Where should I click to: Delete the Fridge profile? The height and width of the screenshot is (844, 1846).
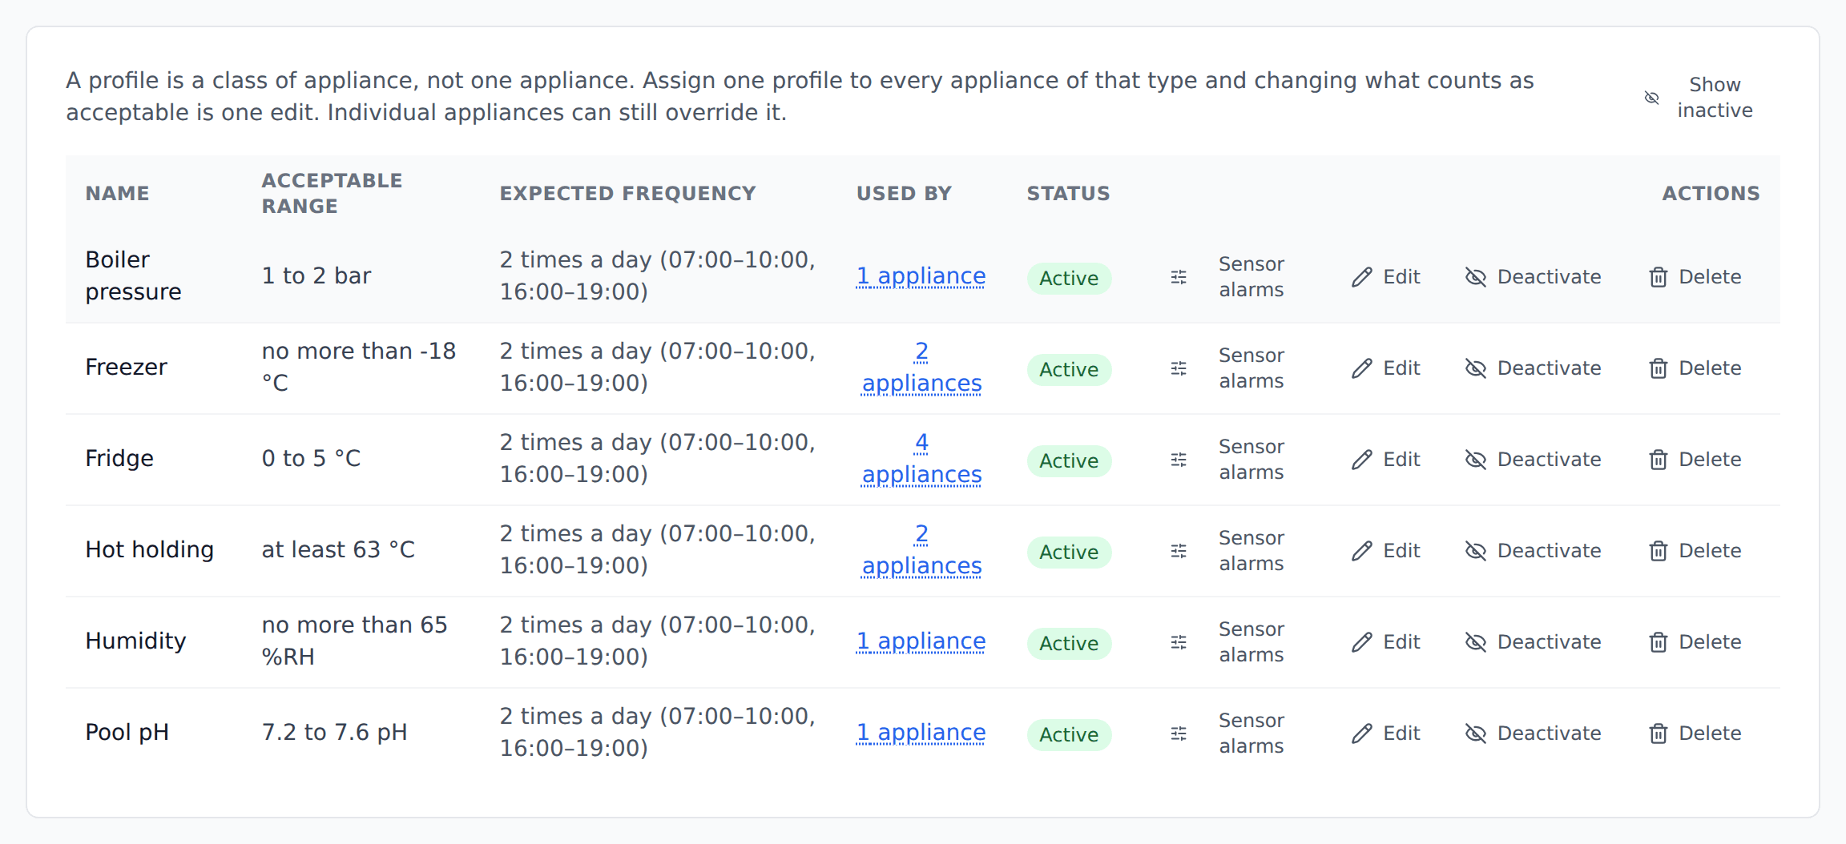1695,460
